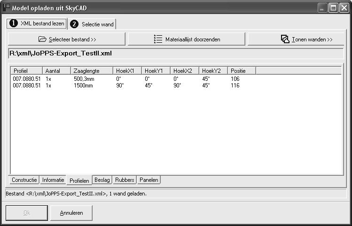Click the HoekY1 value 45° in the 1500mm row

pos(149,86)
